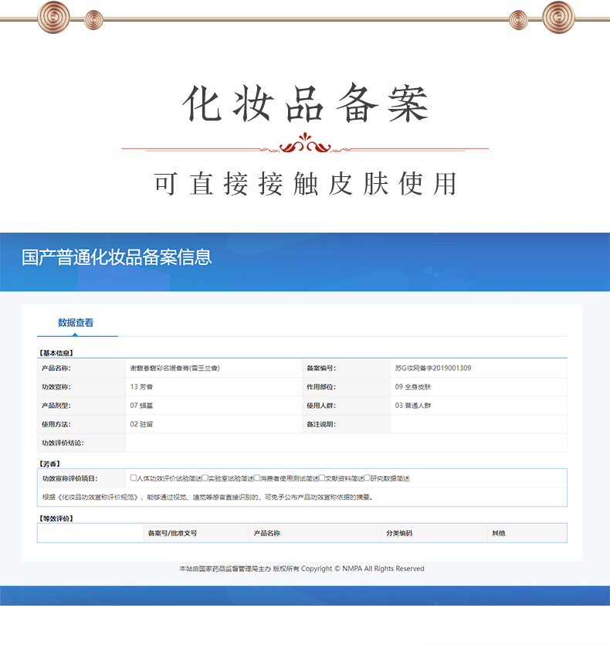This screenshot has height=646, width=610.
Task: Click the 其他 column header
Action: pos(498,533)
